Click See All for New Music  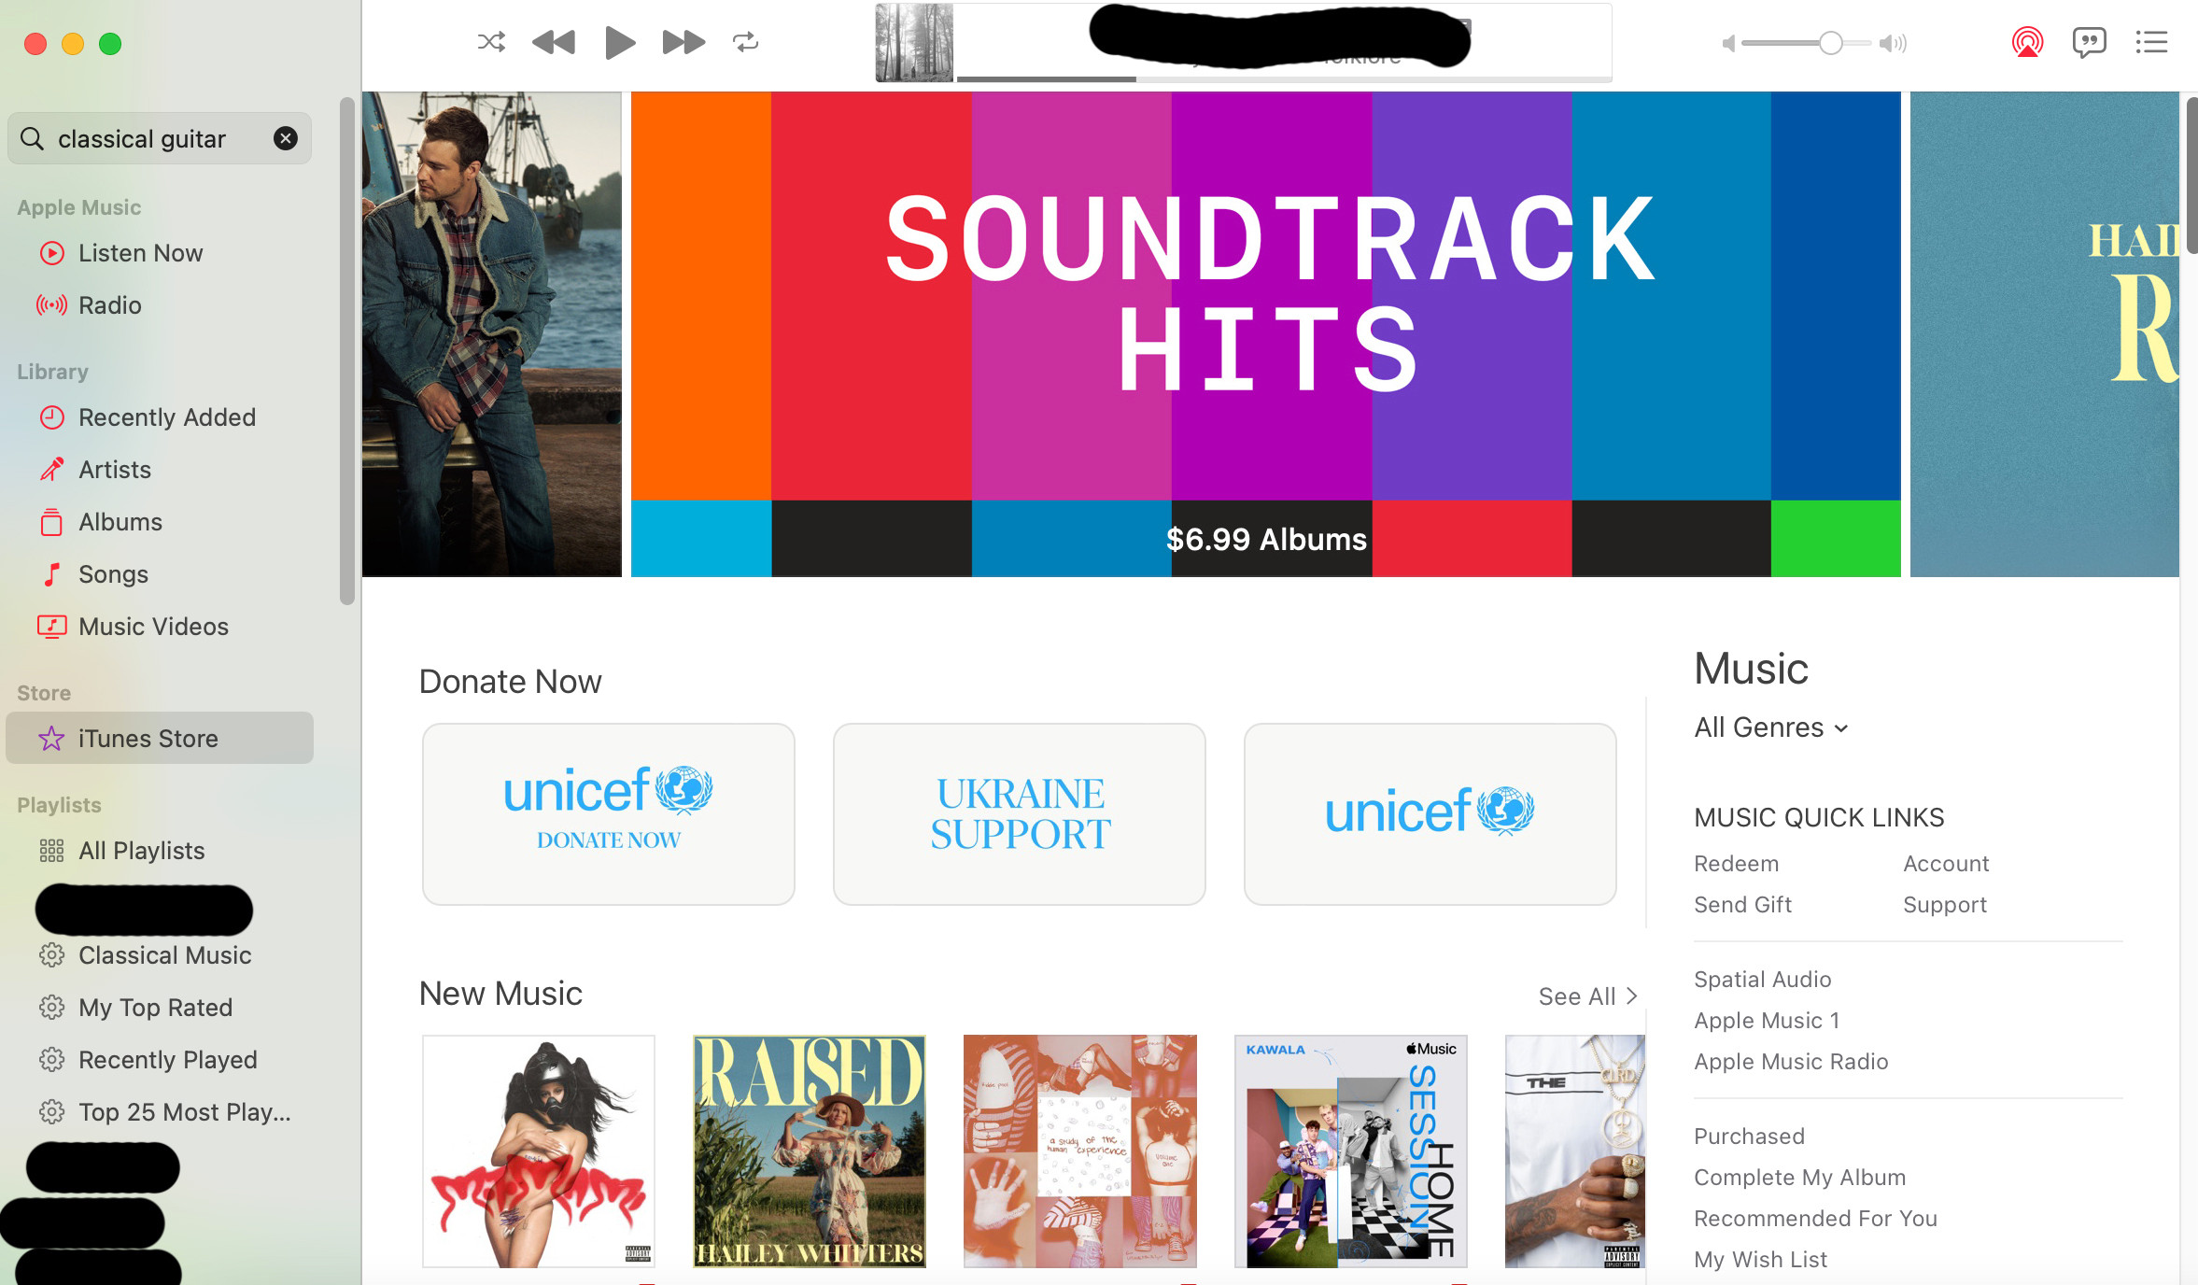click(x=1587, y=996)
